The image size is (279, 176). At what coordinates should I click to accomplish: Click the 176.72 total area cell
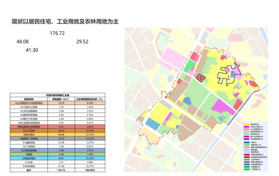click(61, 170)
